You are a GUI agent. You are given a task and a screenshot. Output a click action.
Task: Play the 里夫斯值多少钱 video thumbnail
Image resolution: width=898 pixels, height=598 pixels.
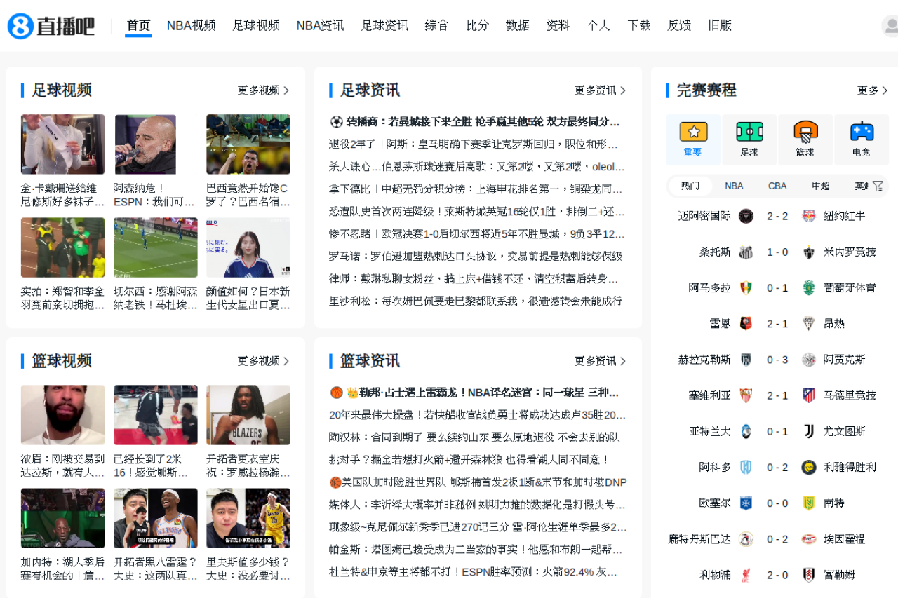pos(248,518)
